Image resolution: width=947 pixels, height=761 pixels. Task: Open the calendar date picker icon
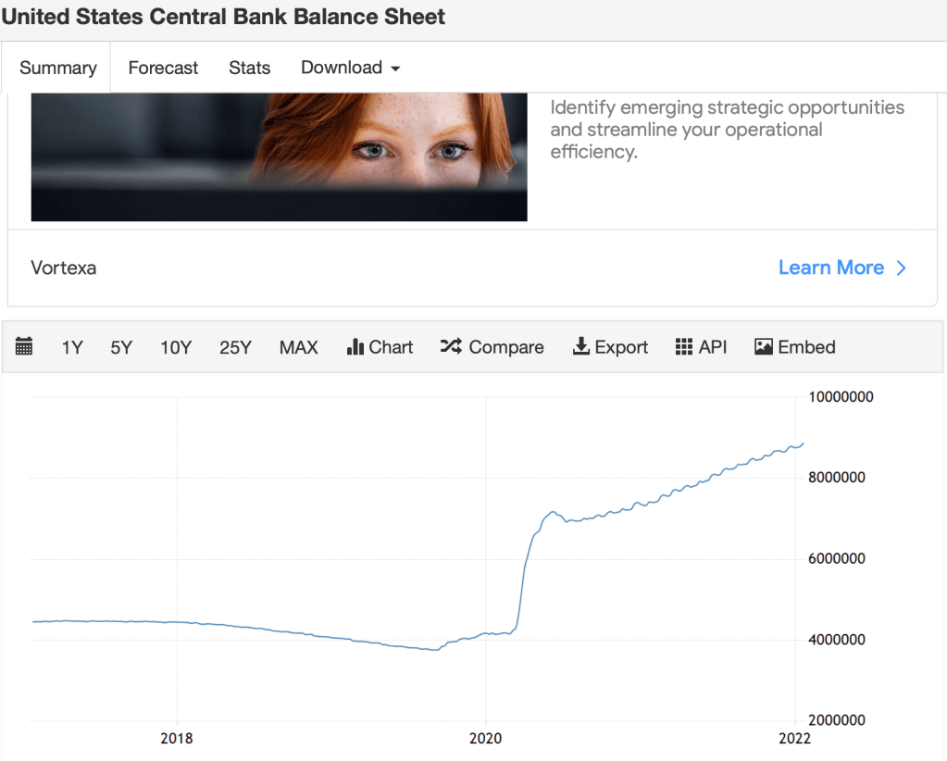[24, 347]
